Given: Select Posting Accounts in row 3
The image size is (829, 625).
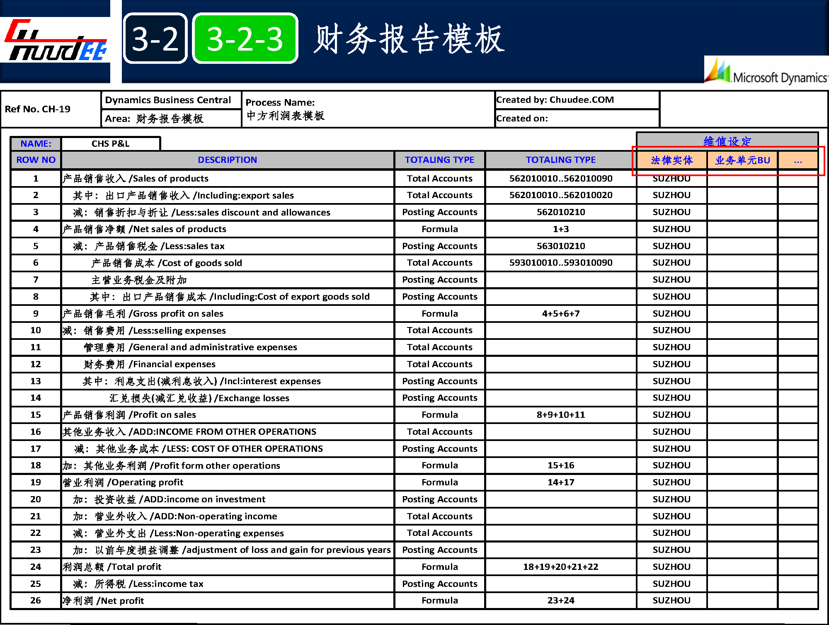Looking at the screenshot, I should pyautogui.click(x=439, y=212).
